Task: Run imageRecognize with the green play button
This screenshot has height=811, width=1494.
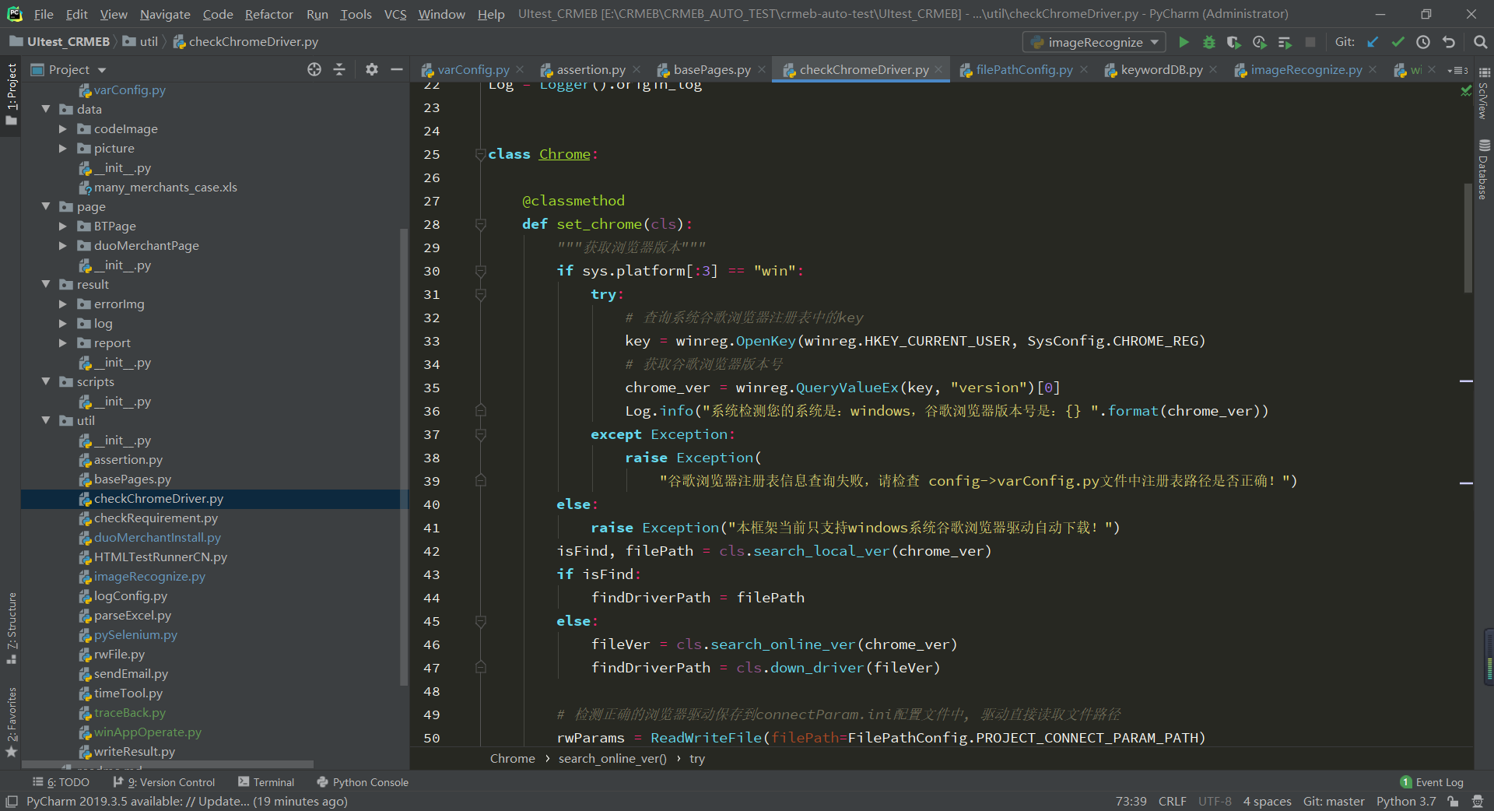Action: coord(1184,42)
